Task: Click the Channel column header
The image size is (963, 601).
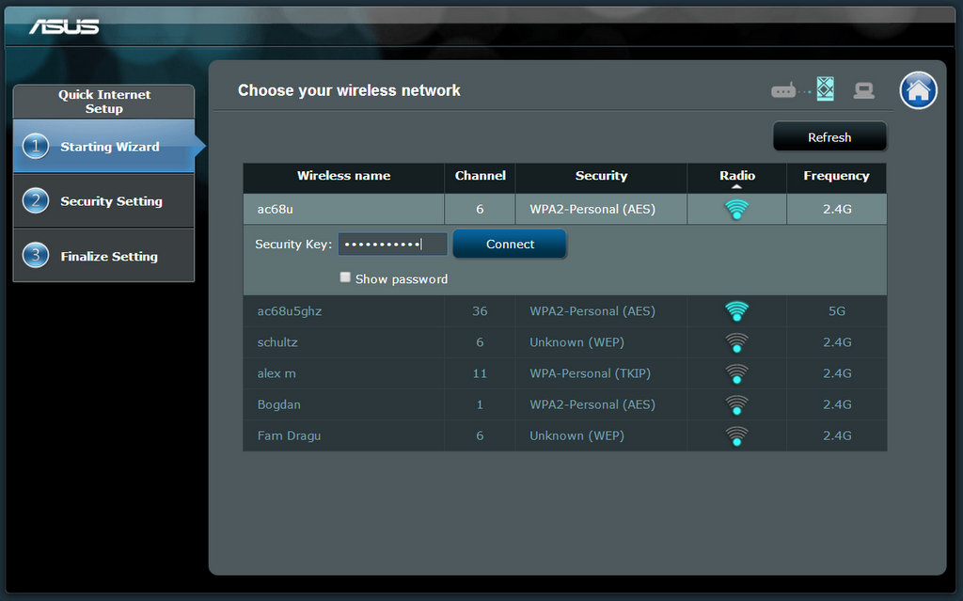Action: [480, 177]
